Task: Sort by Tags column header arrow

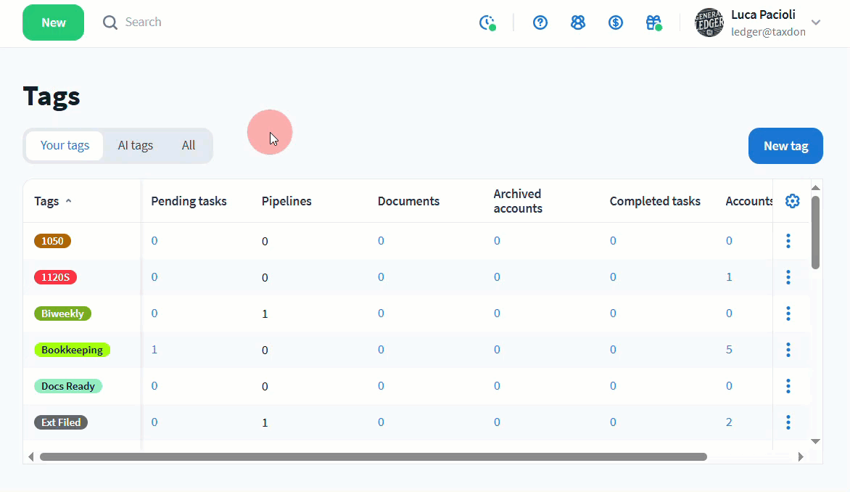Action: tap(69, 201)
